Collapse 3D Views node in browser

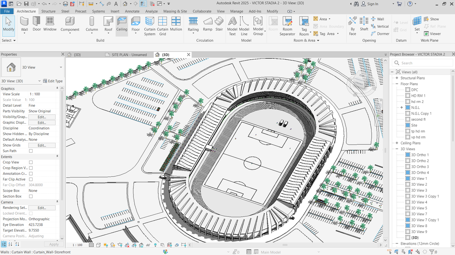pyautogui.click(x=397, y=149)
